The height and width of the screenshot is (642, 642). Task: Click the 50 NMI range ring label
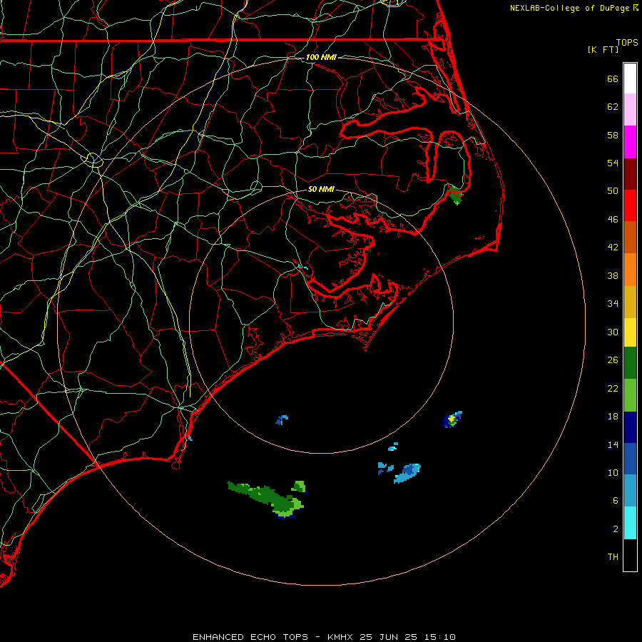click(321, 189)
